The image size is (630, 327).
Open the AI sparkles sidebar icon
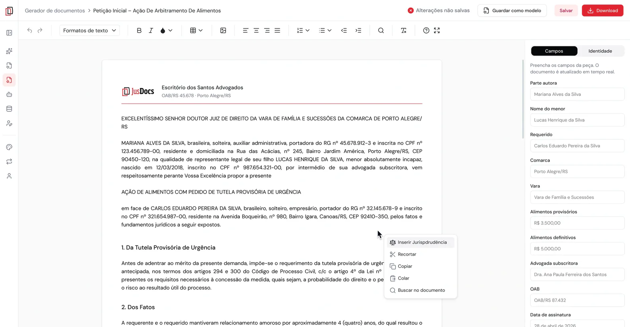pyautogui.click(x=9, y=51)
